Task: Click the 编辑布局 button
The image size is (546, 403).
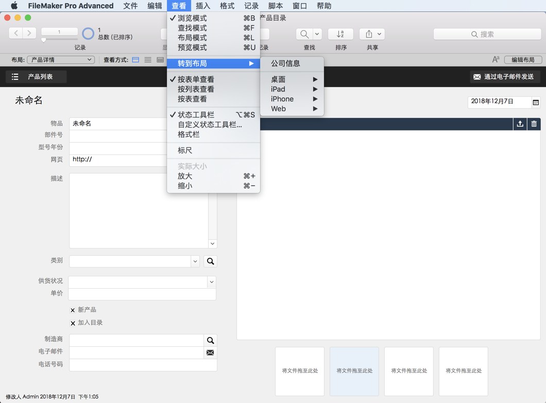Action: point(523,60)
